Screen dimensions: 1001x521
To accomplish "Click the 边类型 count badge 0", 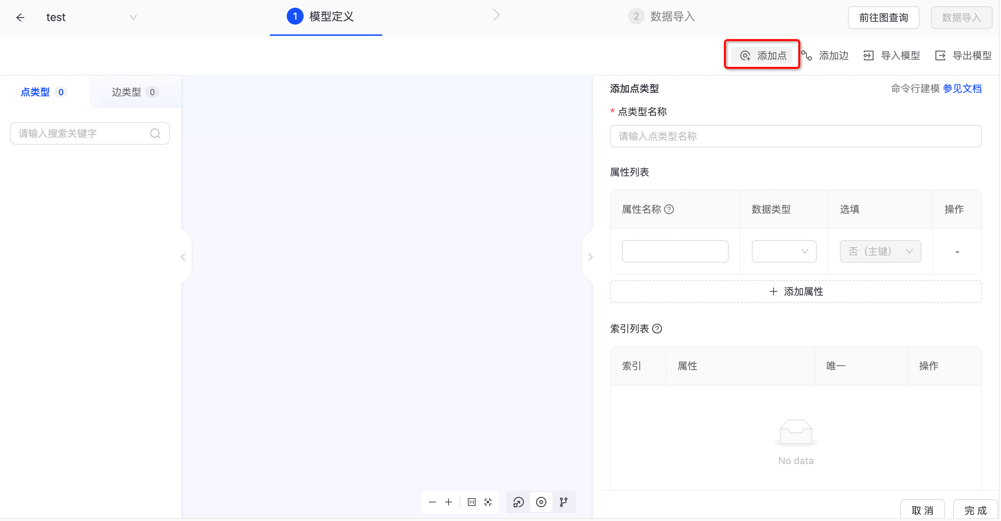I will (152, 92).
